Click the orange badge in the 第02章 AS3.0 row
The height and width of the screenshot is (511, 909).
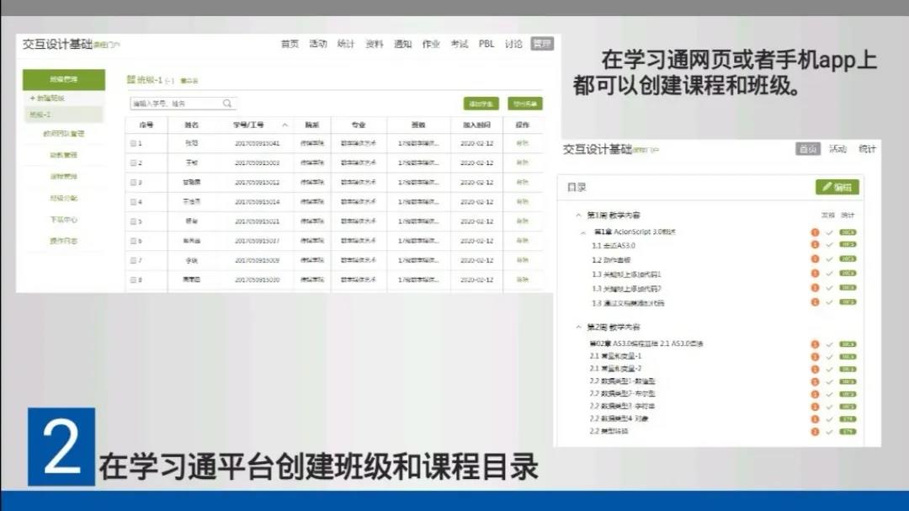pos(815,344)
